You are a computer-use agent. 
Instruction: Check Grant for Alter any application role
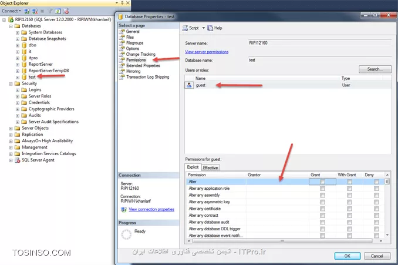322,189
